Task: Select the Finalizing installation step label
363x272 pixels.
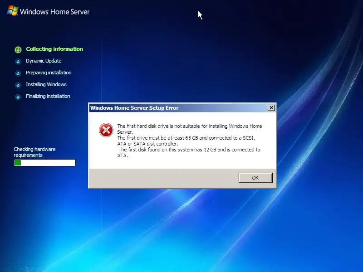Action: [48, 96]
